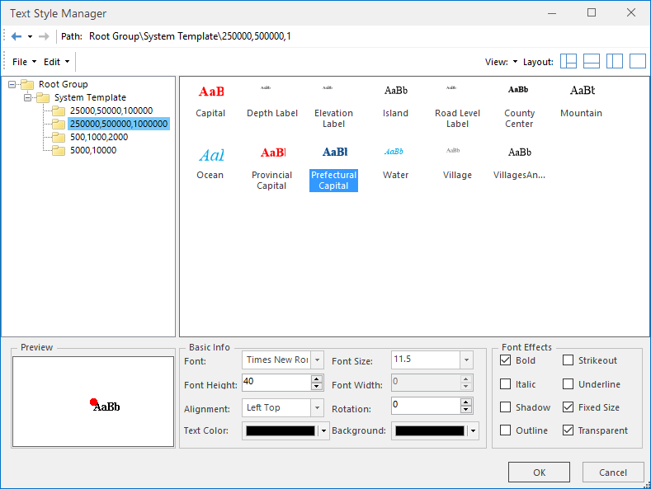Select the 5000,10000 folder in tree
Screen dimensions: 651x489
pyautogui.click(x=92, y=150)
